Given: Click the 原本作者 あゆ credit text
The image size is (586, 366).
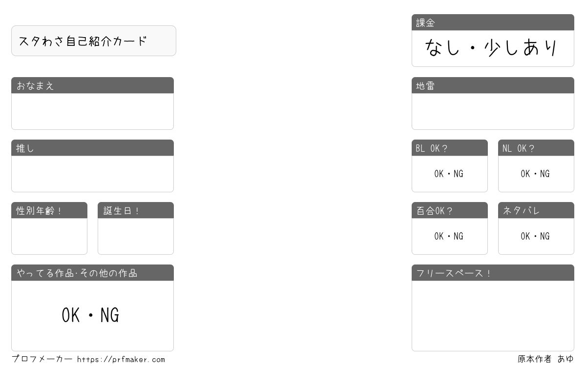Looking at the screenshot, I should [x=545, y=359].
